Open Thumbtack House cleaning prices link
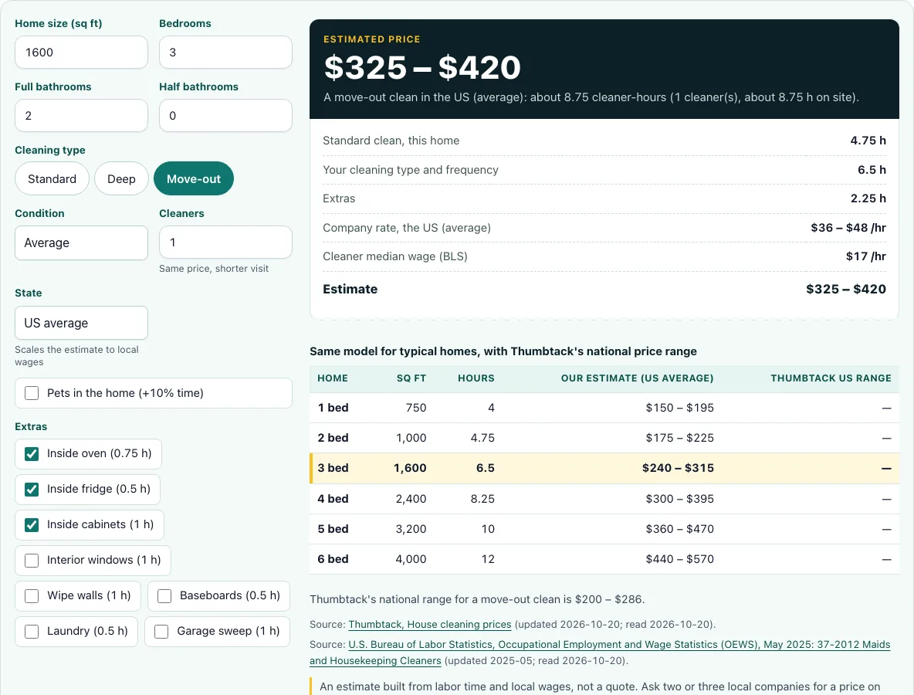 430,625
